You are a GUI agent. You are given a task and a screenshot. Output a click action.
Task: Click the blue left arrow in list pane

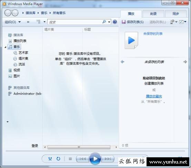(122, 62)
